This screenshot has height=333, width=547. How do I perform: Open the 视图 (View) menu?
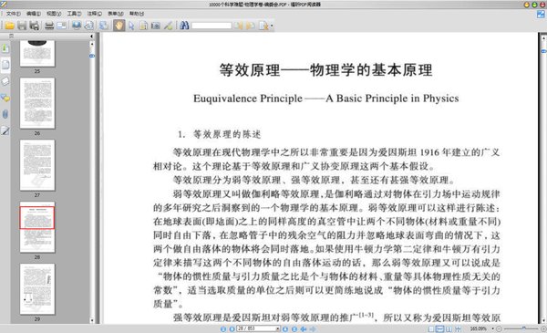(54, 14)
